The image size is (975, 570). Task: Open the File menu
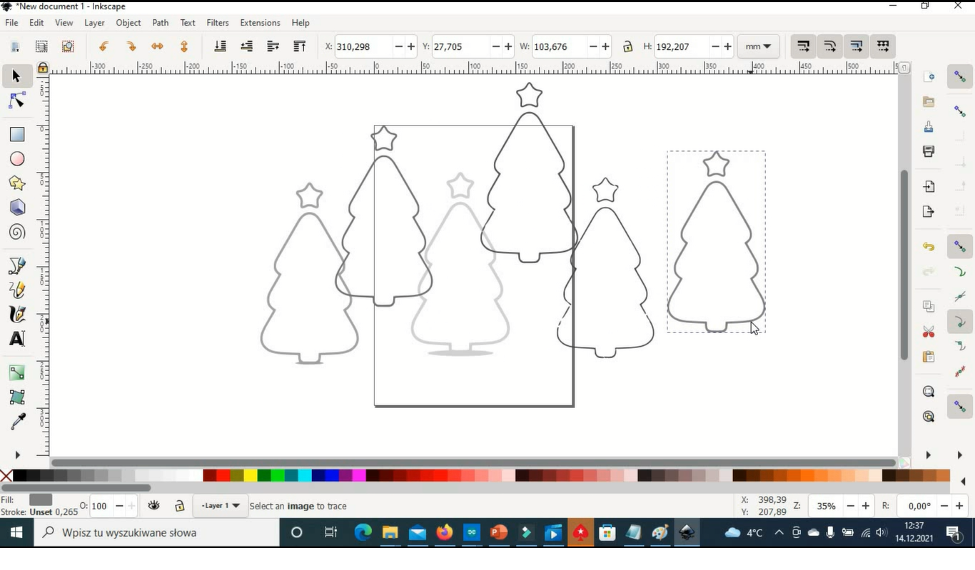point(11,23)
